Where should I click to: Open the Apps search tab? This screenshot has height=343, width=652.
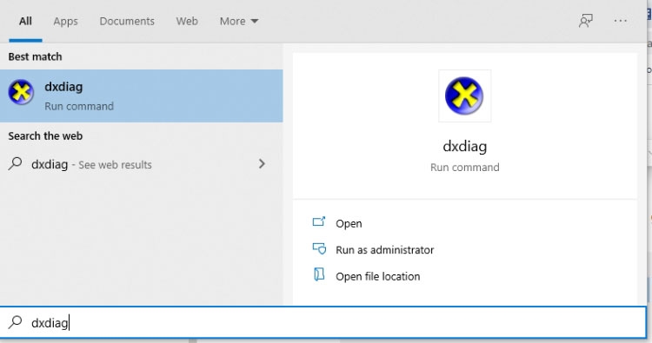[x=66, y=21]
